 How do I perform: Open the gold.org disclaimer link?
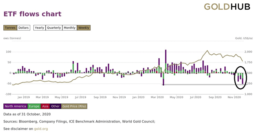point(41,129)
